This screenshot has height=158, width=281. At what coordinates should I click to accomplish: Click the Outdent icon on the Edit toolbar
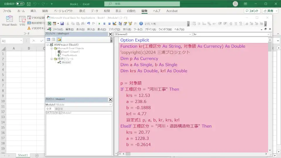225,24
